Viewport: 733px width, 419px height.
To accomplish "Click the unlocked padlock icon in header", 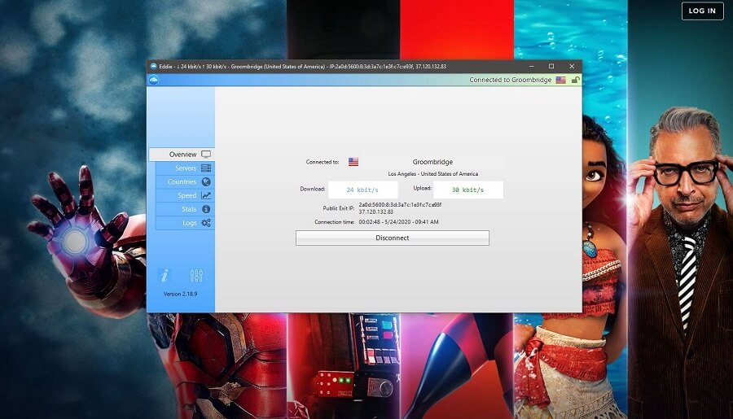I will (576, 80).
